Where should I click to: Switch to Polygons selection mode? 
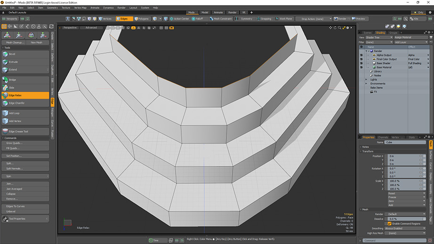(x=142, y=19)
